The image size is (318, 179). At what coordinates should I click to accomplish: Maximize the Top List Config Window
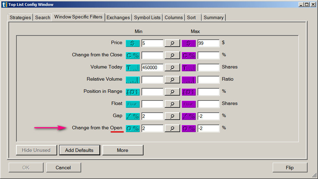[x=307, y=5]
